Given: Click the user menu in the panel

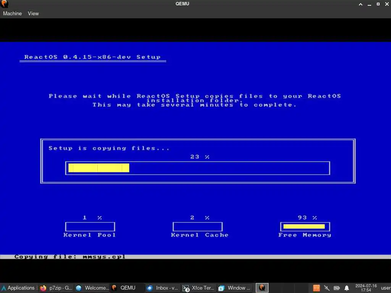Looking at the screenshot, I should (386, 288).
